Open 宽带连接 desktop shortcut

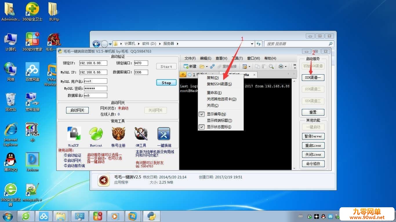32,102
